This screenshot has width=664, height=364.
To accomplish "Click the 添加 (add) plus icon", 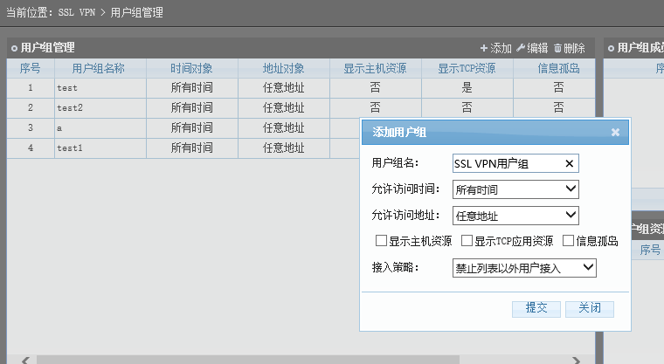I will point(485,48).
